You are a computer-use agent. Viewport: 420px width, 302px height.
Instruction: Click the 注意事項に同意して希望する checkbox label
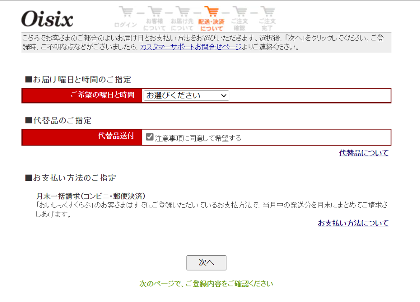(x=198, y=138)
